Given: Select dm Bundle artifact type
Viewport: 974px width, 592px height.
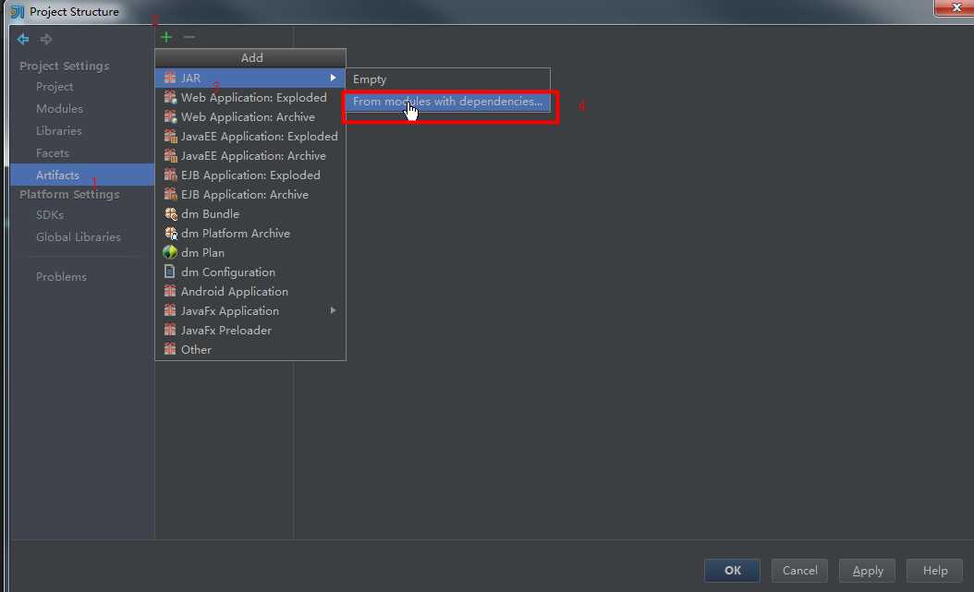Looking at the screenshot, I should tap(250, 213).
